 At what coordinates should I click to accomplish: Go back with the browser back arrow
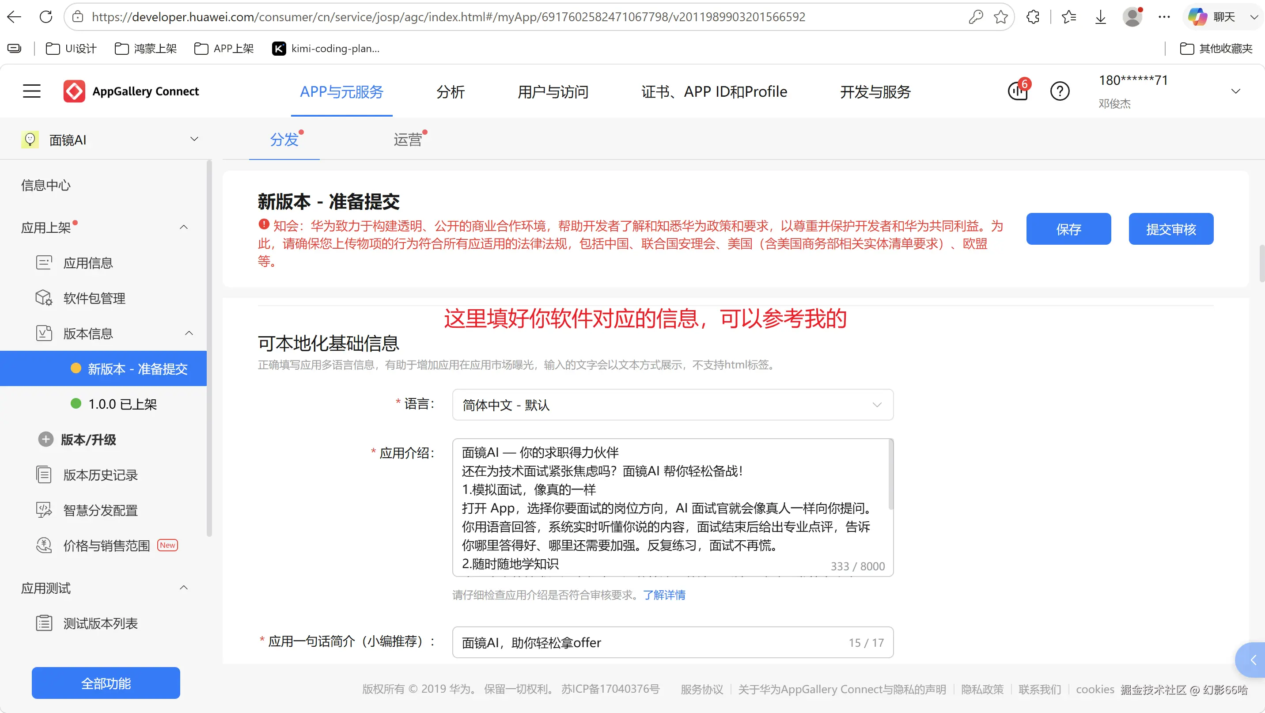click(14, 17)
